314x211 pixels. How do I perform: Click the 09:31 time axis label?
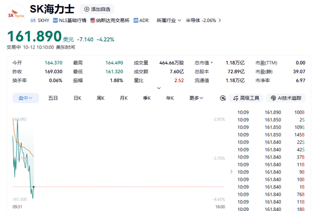click(17, 207)
